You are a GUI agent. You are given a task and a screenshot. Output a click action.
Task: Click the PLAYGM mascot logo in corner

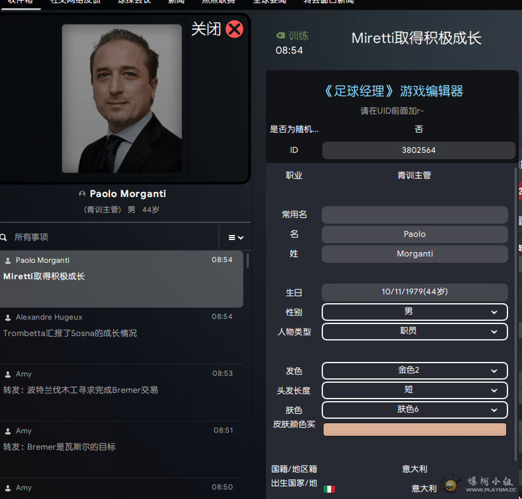click(x=451, y=484)
